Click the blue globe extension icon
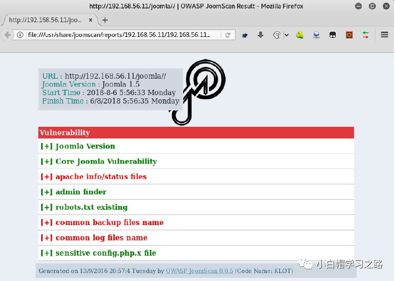Image resolution: width=395 pixels, height=281 pixels. 316,35
